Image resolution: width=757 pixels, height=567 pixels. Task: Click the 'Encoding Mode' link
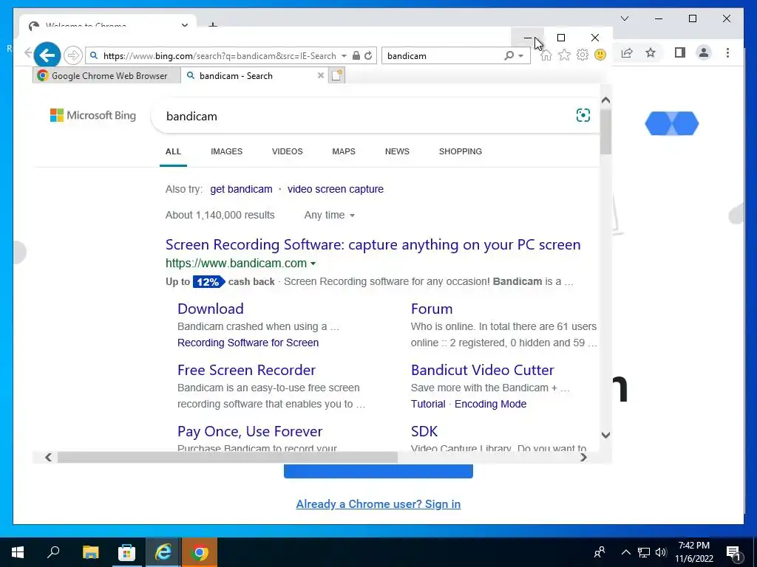click(x=491, y=404)
